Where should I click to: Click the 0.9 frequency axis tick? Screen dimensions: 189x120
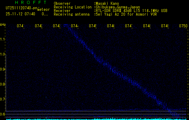[x=3, y=69]
